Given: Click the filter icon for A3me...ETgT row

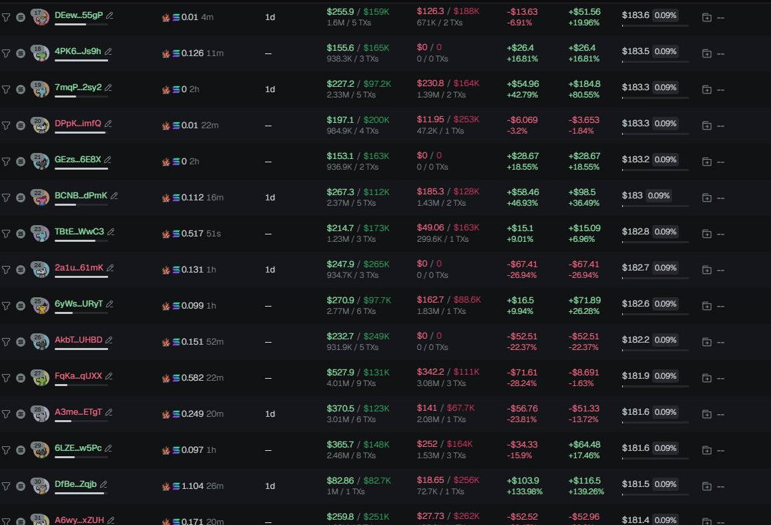Looking at the screenshot, I should (x=6, y=414).
